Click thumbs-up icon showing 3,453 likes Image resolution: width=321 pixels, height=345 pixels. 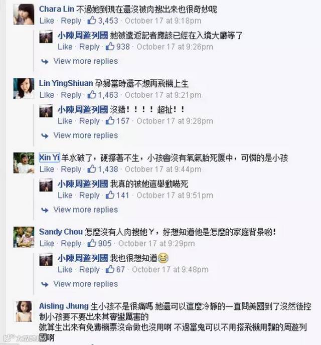92,20
